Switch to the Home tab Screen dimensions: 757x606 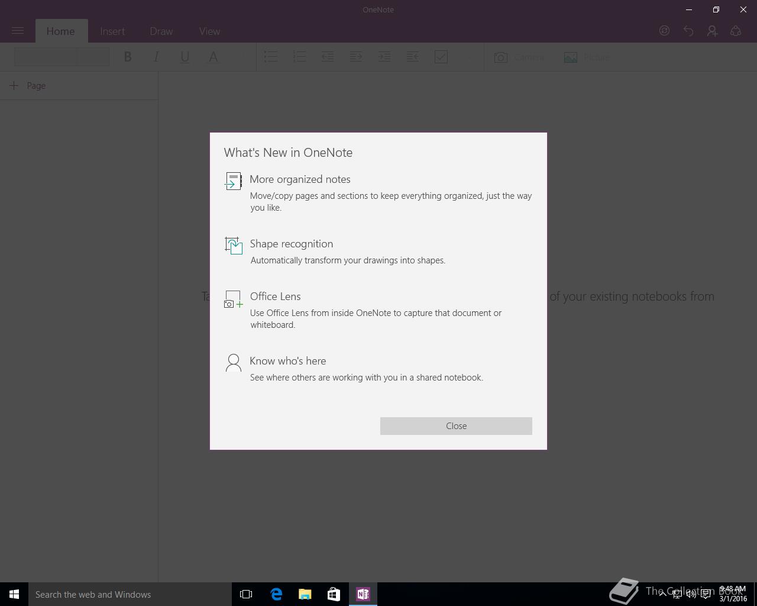[61, 31]
